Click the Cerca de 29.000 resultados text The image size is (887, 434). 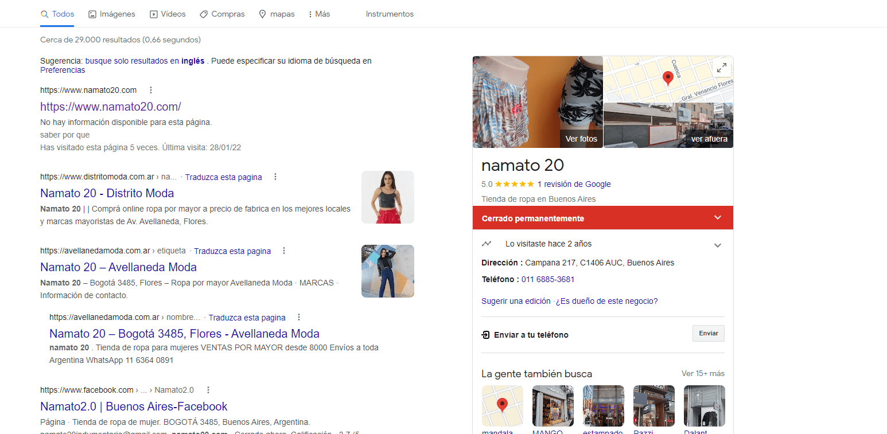coord(120,40)
